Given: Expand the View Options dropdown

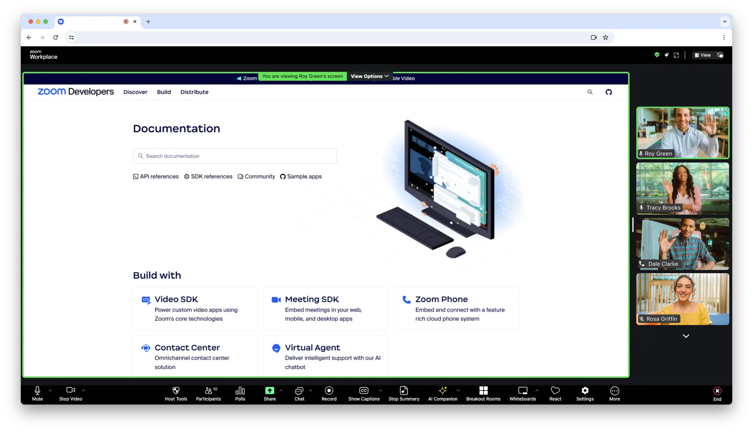Looking at the screenshot, I should pyautogui.click(x=369, y=76).
